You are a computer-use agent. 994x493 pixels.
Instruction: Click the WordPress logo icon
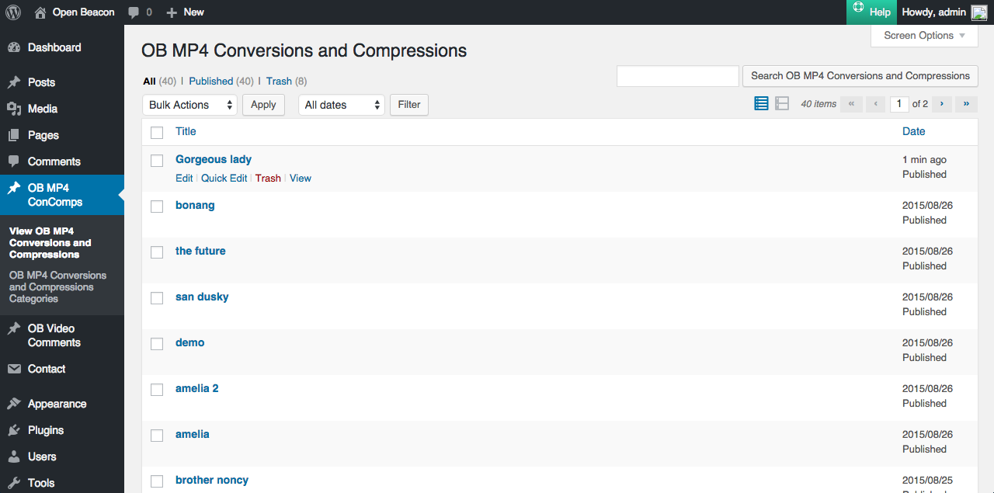[x=12, y=12]
